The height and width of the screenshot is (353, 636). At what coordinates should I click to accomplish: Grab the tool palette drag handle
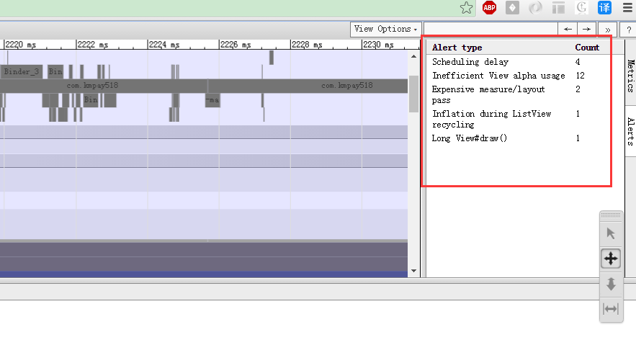(611, 215)
